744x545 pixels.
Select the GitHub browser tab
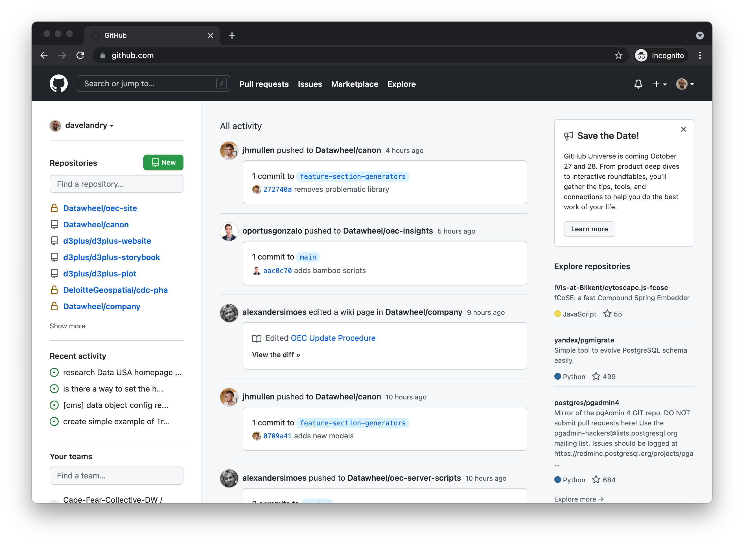pos(152,35)
